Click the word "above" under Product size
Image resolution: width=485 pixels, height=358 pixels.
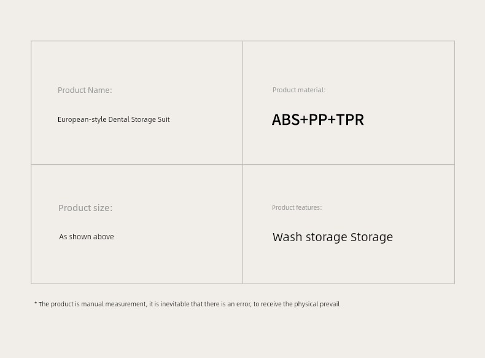pos(103,237)
